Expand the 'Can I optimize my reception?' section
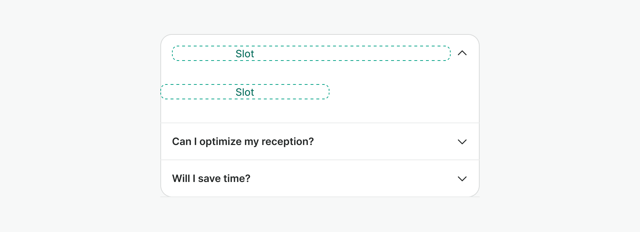The image size is (640, 232). [319, 142]
